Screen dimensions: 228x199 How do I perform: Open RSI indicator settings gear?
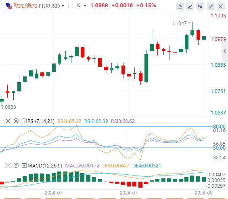[16, 121]
